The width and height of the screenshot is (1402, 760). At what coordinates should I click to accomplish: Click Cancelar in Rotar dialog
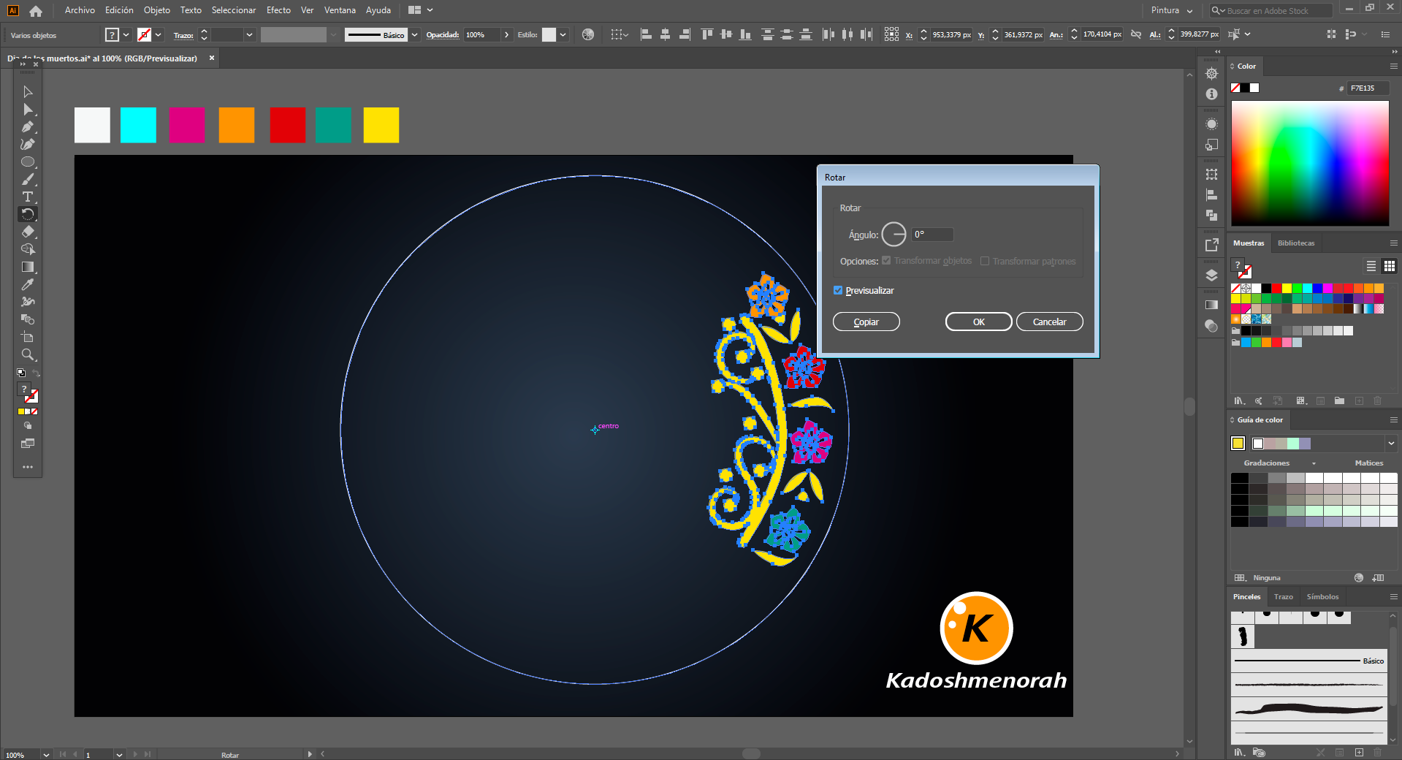tap(1050, 322)
